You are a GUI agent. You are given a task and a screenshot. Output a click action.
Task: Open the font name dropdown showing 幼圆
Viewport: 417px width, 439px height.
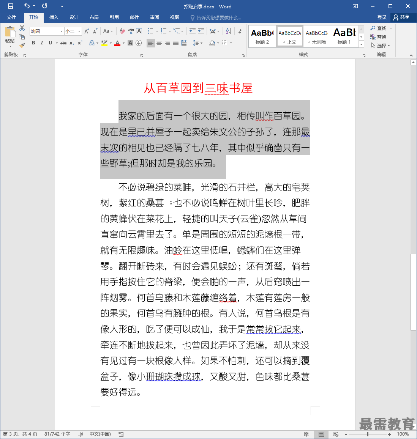coord(61,31)
